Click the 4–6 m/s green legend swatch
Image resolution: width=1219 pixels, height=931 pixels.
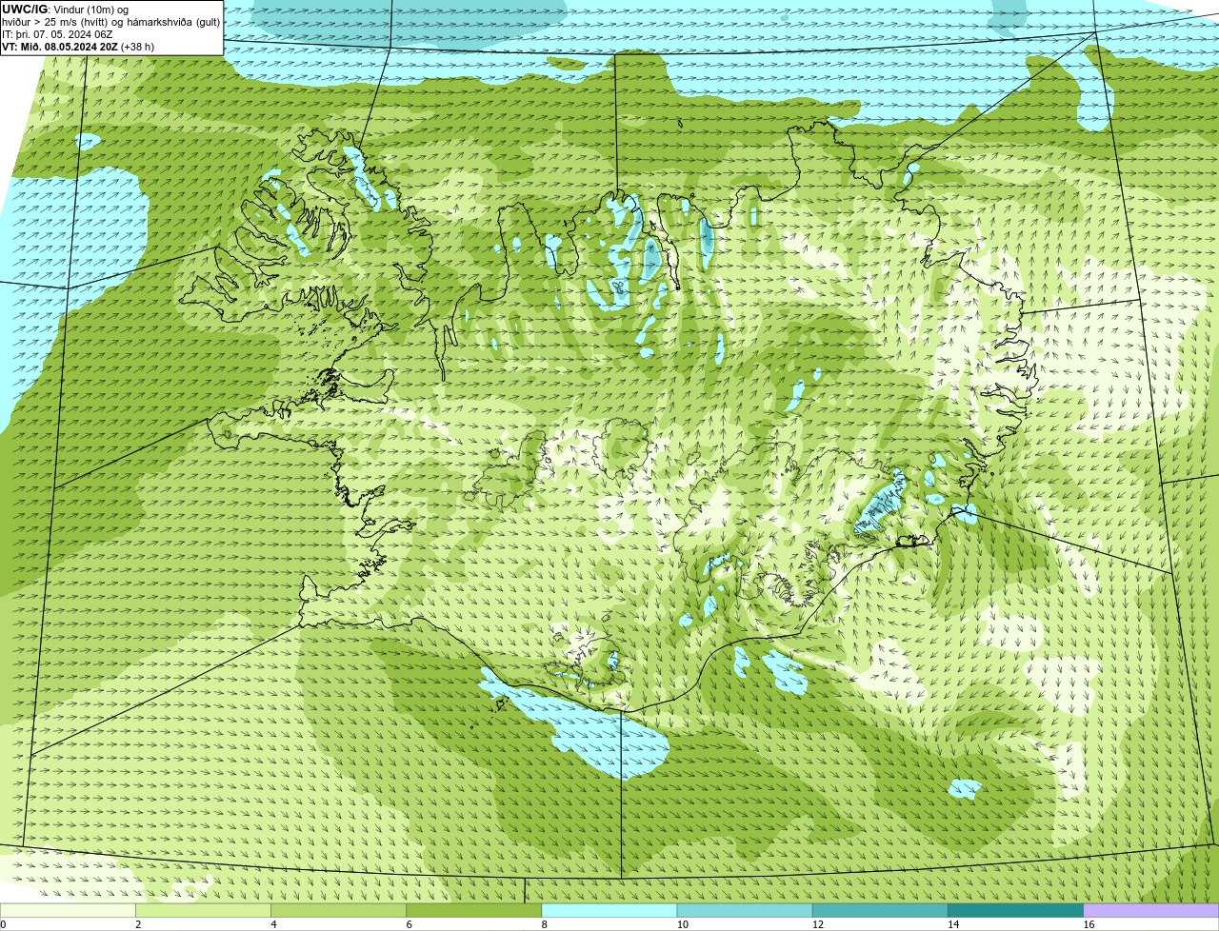[339, 910]
